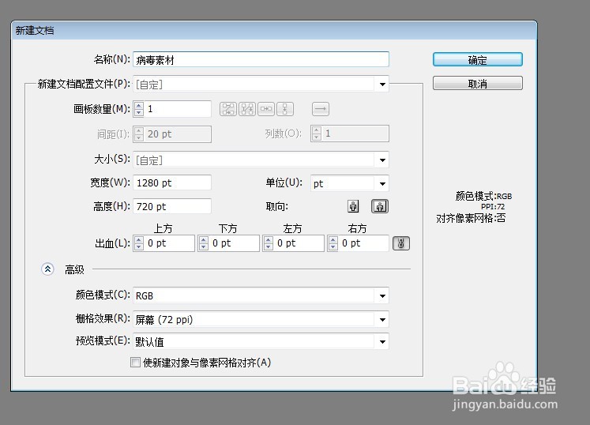Click the 下方 bleed value field
This screenshot has height=425, width=590.
[x=235, y=243]
